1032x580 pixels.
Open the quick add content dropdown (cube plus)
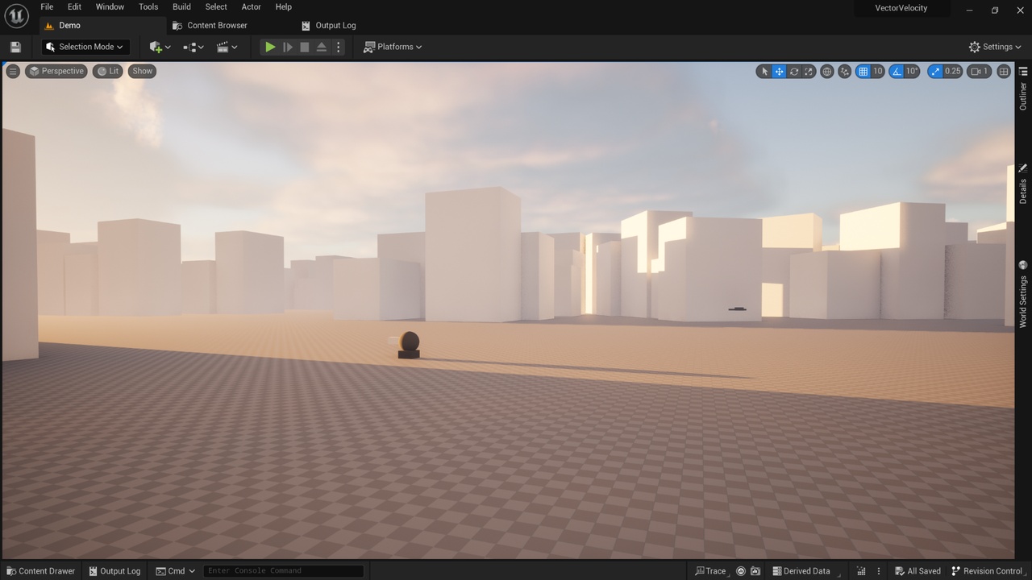click(x=160, y=47)
